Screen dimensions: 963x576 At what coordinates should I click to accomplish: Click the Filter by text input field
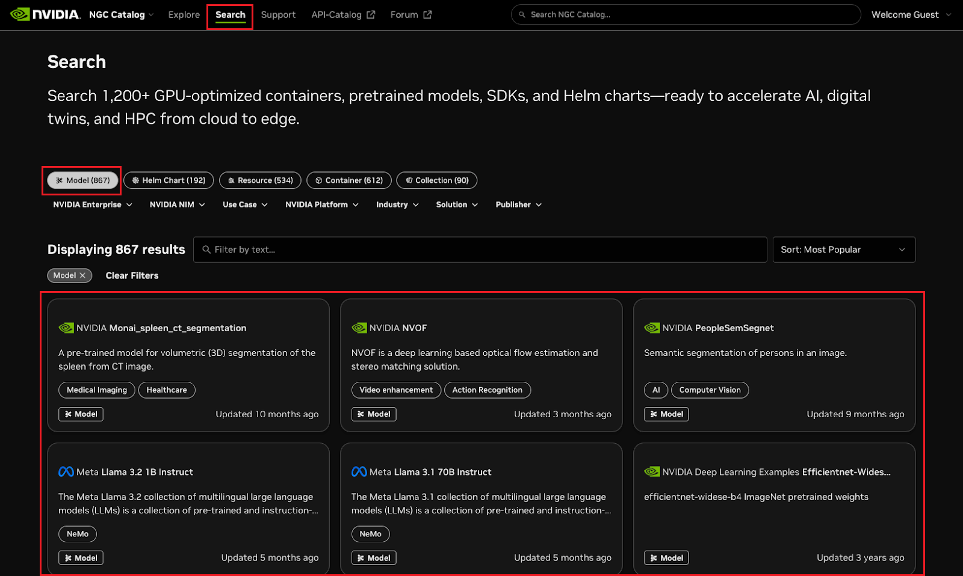tap(480, 250)
